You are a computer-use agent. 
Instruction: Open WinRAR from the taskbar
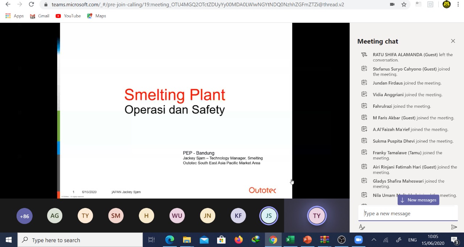[324, 240]
